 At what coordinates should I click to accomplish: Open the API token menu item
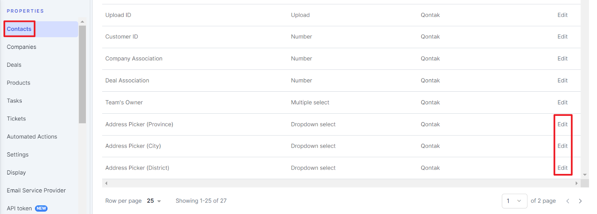pyautogui.click(x=19, y=208)
